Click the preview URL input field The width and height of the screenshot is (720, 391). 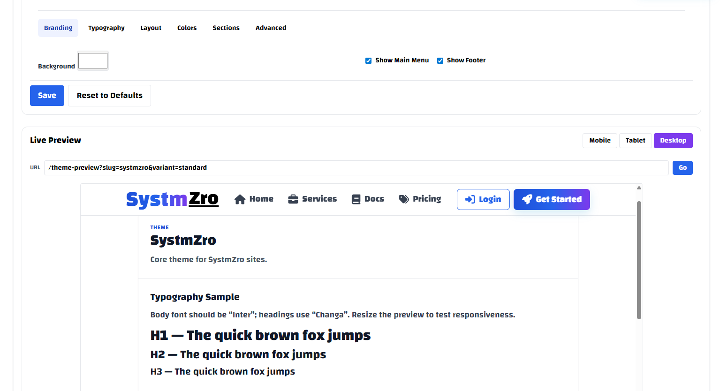pos(356,168)
